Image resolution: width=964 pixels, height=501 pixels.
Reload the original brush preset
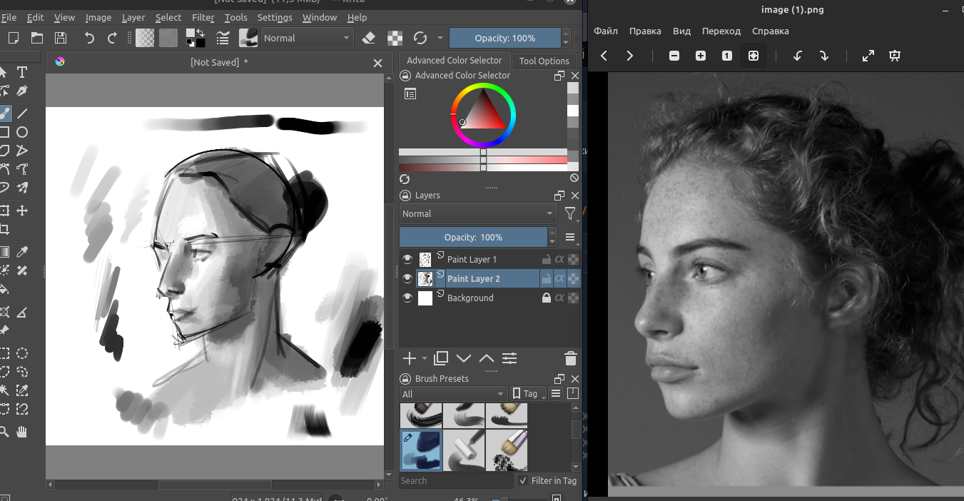click(x=420, y=38)
